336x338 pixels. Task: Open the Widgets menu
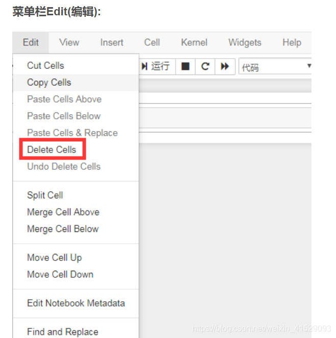(x=245, y=42)
